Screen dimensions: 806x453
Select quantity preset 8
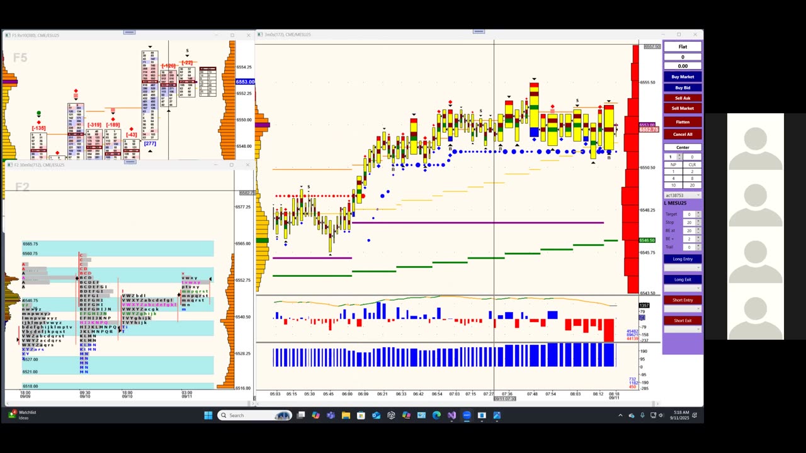click(x=692, y=179)
